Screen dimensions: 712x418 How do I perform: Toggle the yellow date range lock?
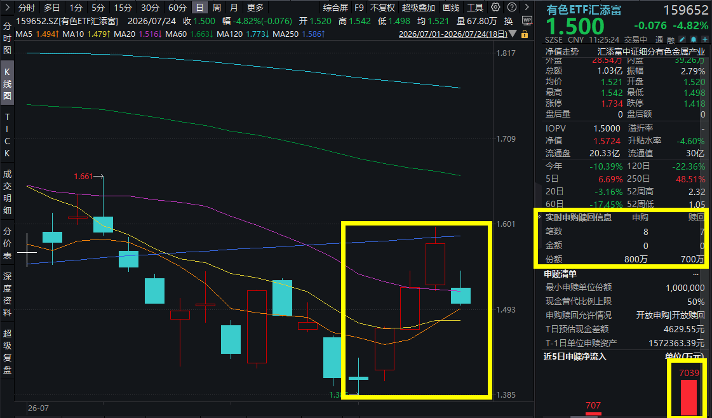[525, 34]
